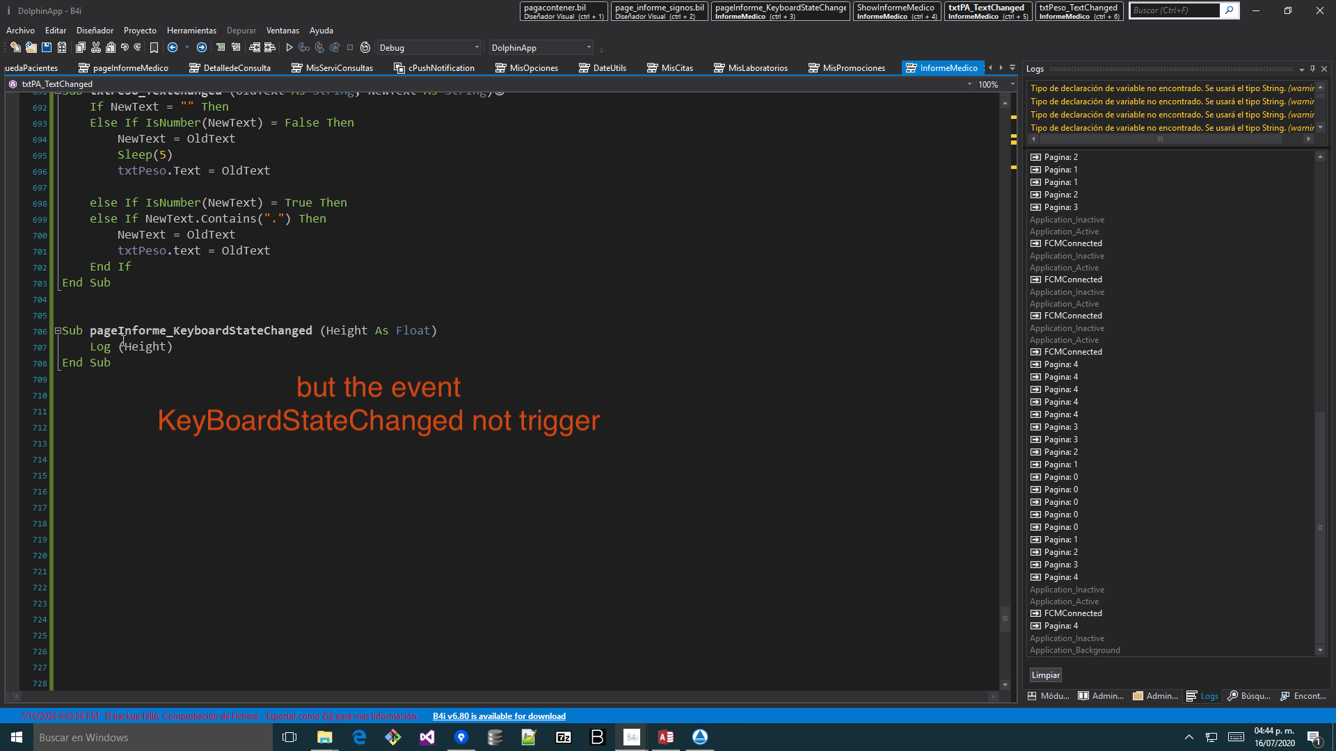Click the Restart circular arrow icon
Screen dimensions: 1336x751
pos(365,48)
